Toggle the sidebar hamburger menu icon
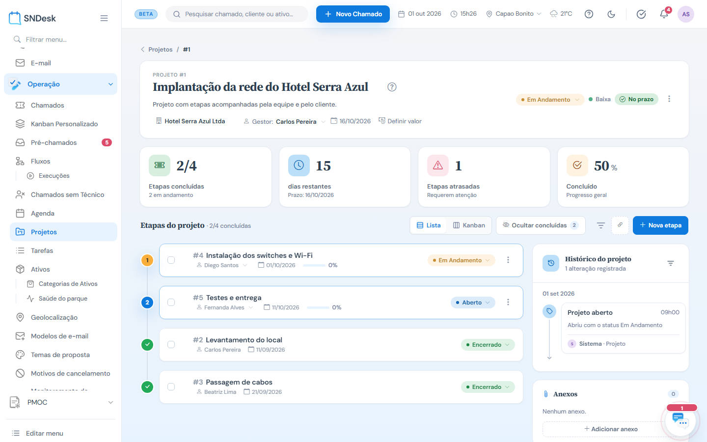Image resolution: width=707 pixels, height=442 pixels. [104, 18]
